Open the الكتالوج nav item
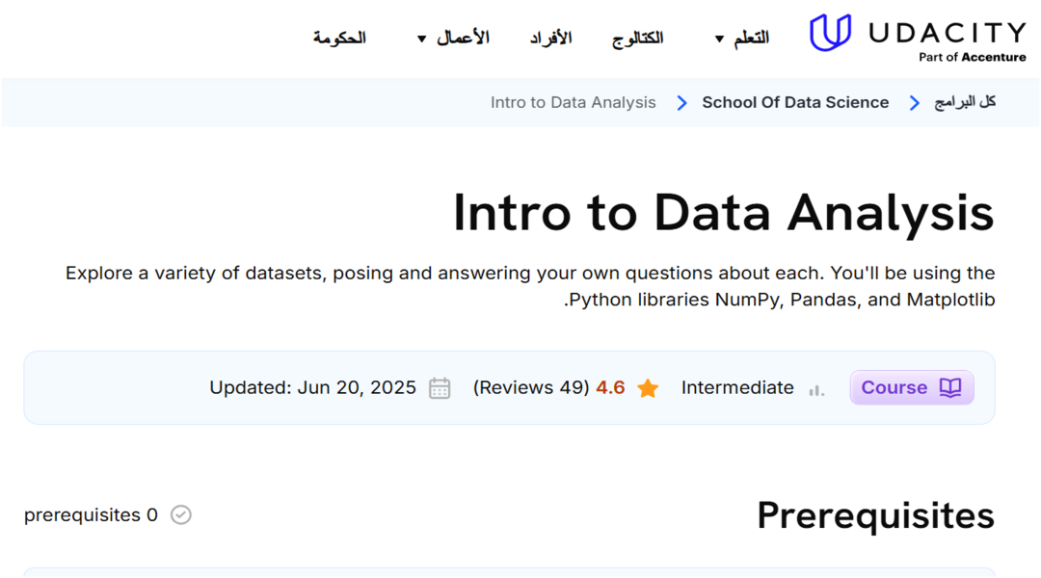The height and width of the screenshot is (578, 1041). pyautogui.click(x=637, y=39)
